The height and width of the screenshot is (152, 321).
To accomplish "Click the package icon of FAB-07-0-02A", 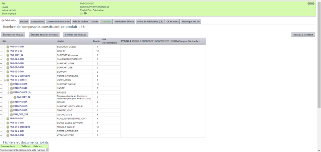I will (11, 102).
